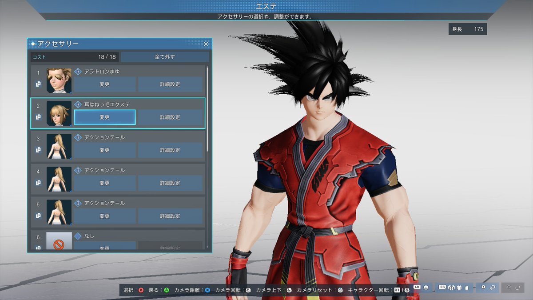The image size is (533, 300).
Task: Click the アクセサリーの選択や、調整ができます description text
Action: [265, 16]
